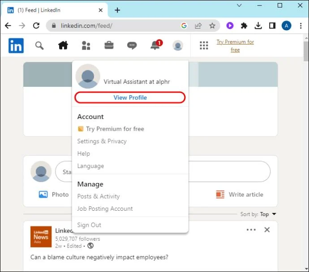Open the Work apps grid icon
The width and height of the screenshot is (309, 272).
(x=204, y=46)
